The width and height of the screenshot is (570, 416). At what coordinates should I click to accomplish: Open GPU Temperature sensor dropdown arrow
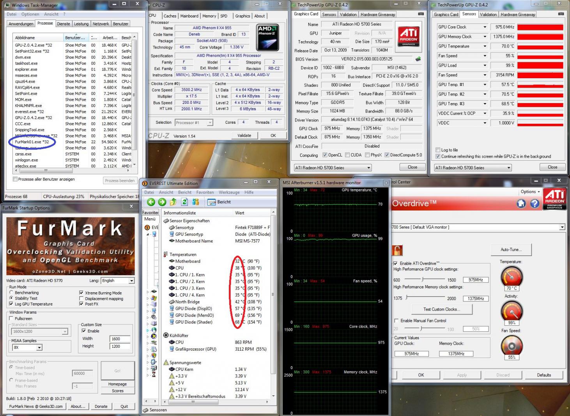click(x=485, y=46)
